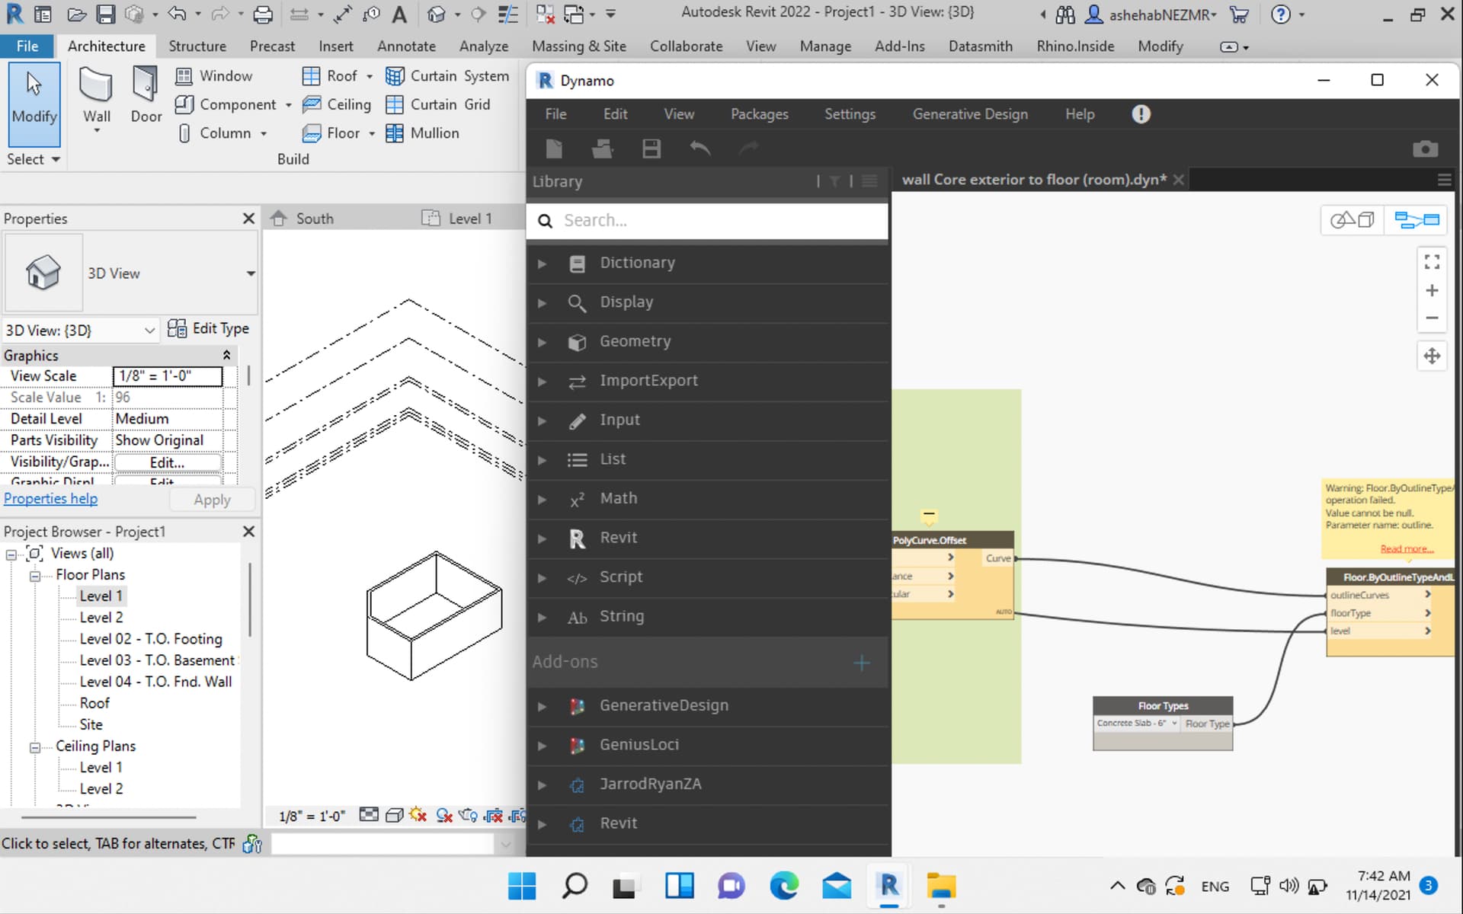This screenshot has height=914, width=1463.
Task: Toggle Sun Path off/on icon
Action: 418,815
